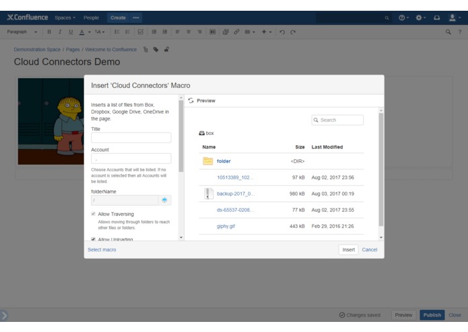Open the insert more content dropdown
Viewport: 468px width, 332px height.
pos(267,32)
